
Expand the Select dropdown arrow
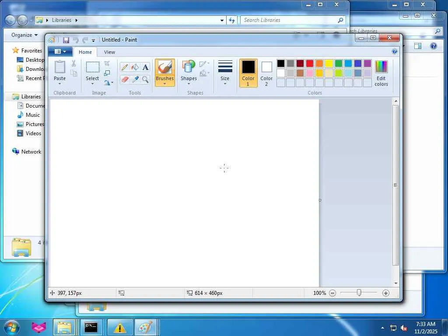(92, 84)
